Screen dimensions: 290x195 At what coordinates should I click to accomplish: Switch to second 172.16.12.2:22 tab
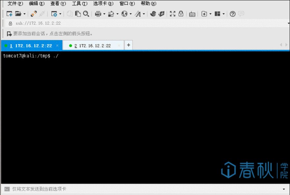tap(92, 46)
